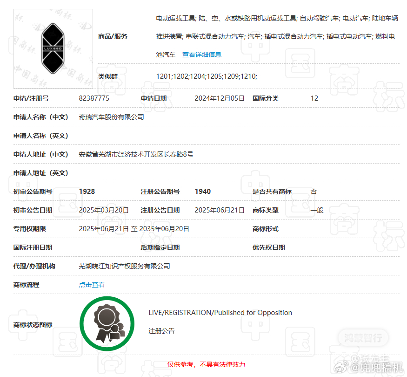Screen dimensions: 407x377
Task: Click red disclaimer 仅供参考，不具有法律效力
Action: (206, 364)
